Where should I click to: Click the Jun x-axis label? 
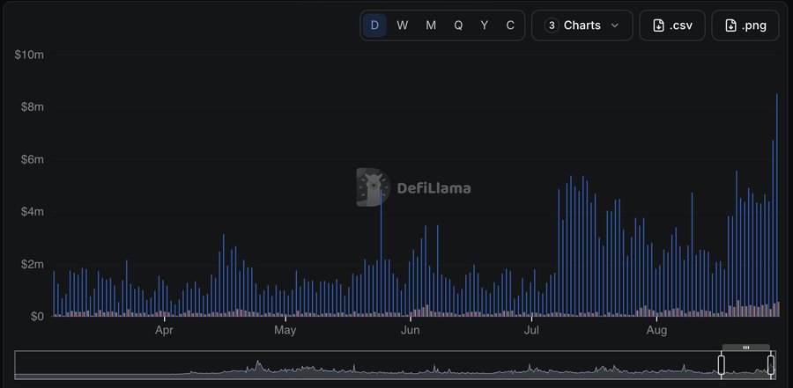(x=410, y=331)
